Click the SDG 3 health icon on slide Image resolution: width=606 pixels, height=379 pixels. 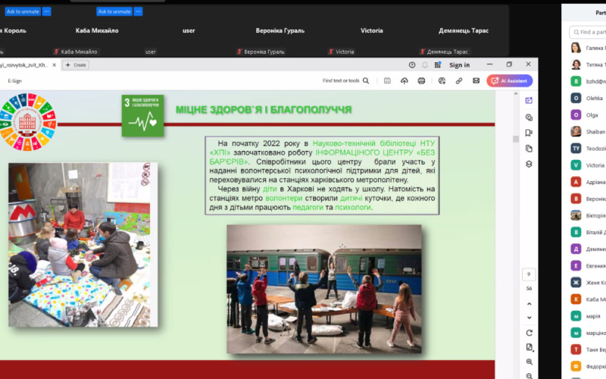[x=142, y=116]
